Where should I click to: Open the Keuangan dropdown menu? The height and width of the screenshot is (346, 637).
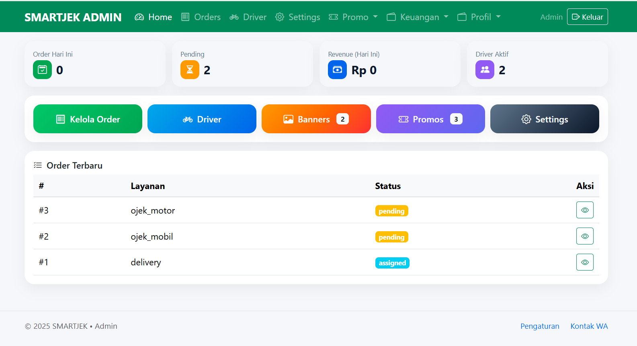[x=418, y=17]
